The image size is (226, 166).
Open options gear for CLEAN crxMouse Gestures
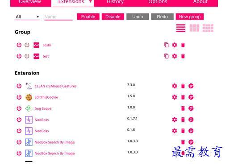click(x=175, y=86)
